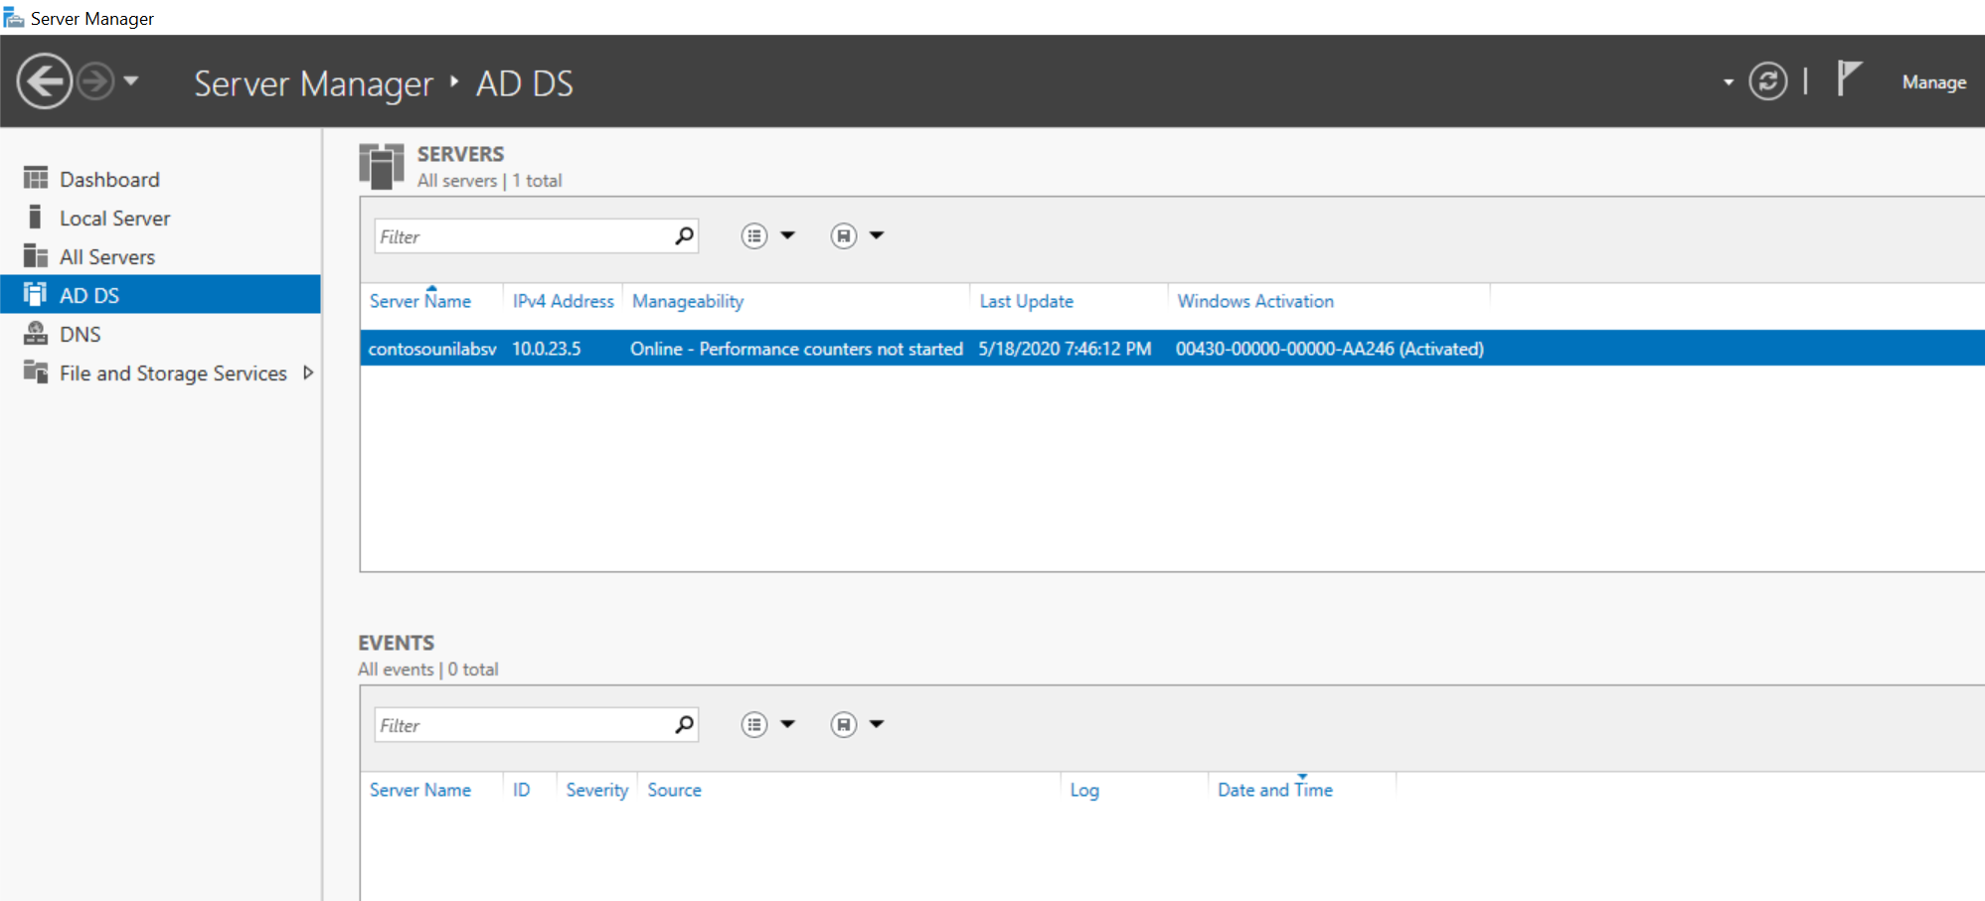Open File and Storage Services
This screenshot has width=1985, height=901.
tap(173, 374)
